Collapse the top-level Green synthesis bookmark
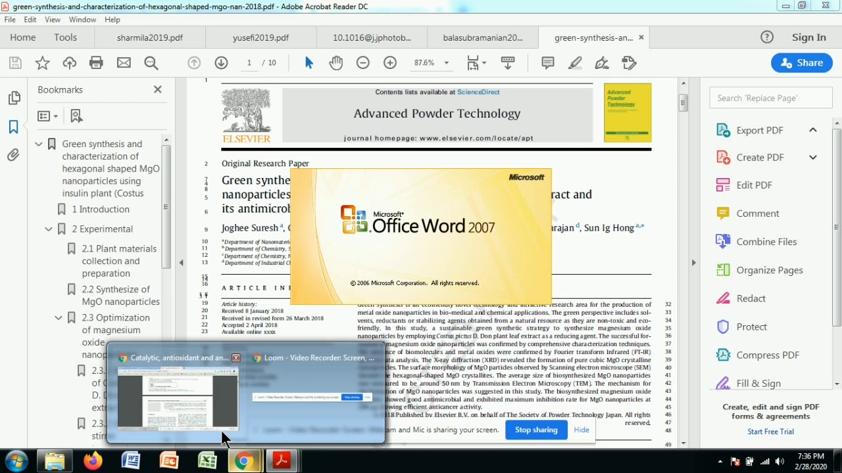 point(39,144)
